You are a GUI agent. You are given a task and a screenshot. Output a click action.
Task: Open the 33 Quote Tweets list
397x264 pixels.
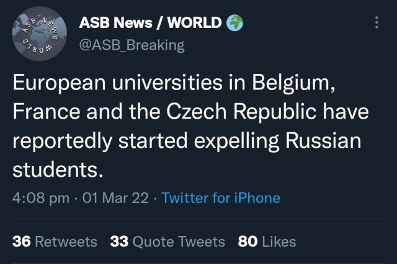pos(167,241)
